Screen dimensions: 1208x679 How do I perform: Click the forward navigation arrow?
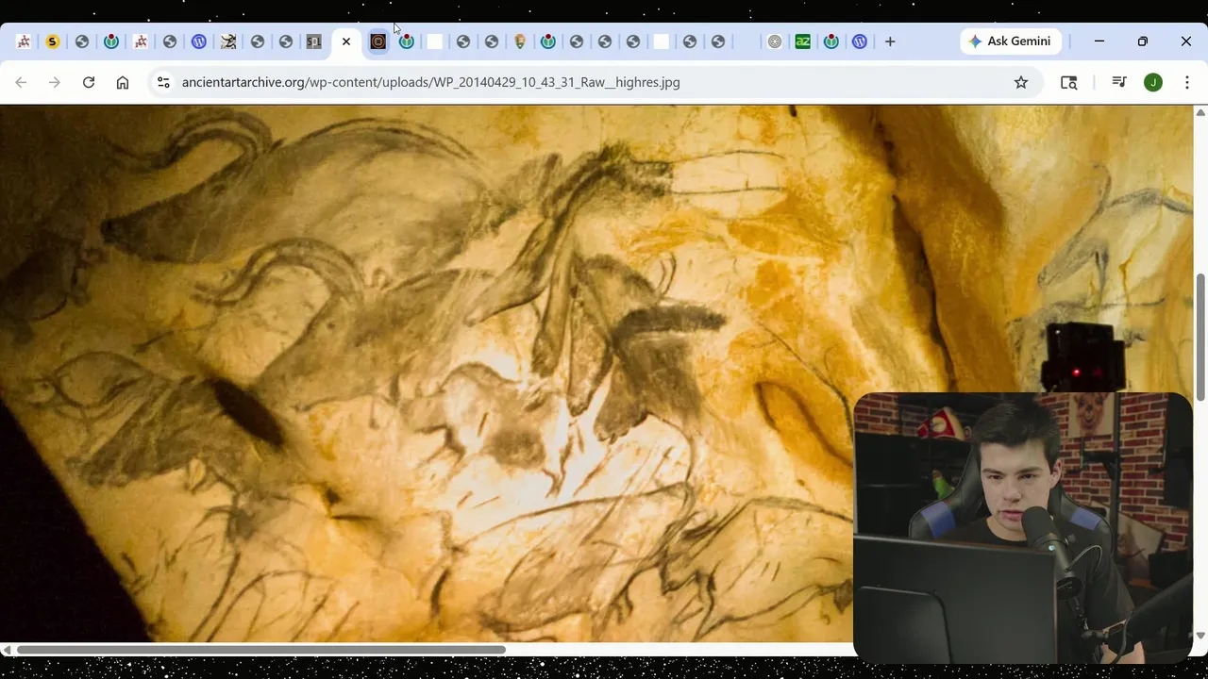pyautogui.click(x=55, y=82)
